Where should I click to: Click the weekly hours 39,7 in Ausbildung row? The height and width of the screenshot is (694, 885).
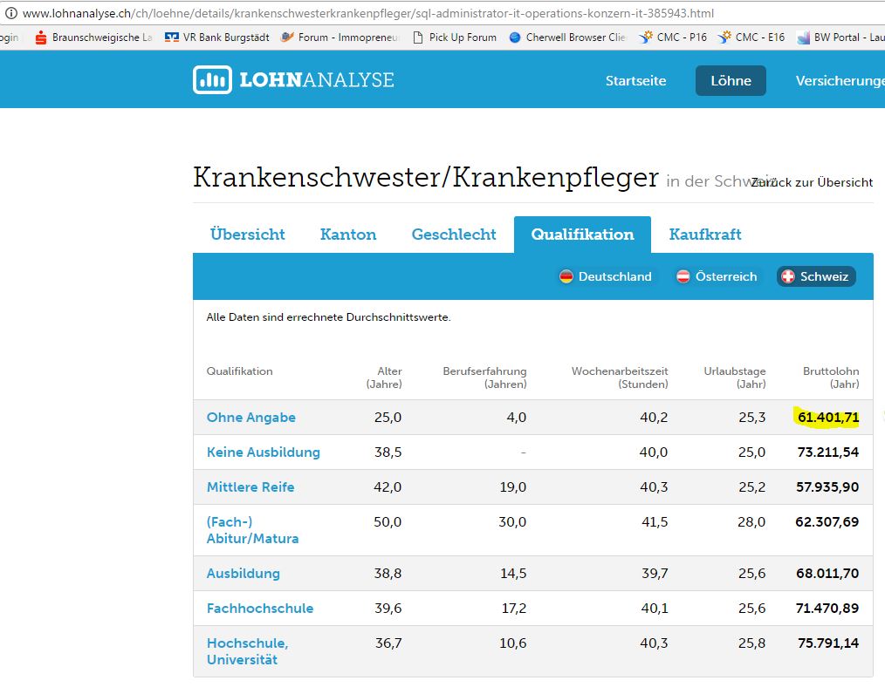pyautogui.click(x=655, y=574)
